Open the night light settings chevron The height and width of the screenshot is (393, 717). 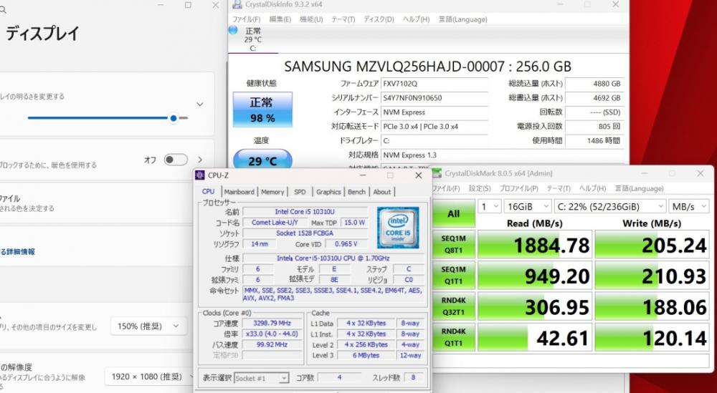pos(200,160)
